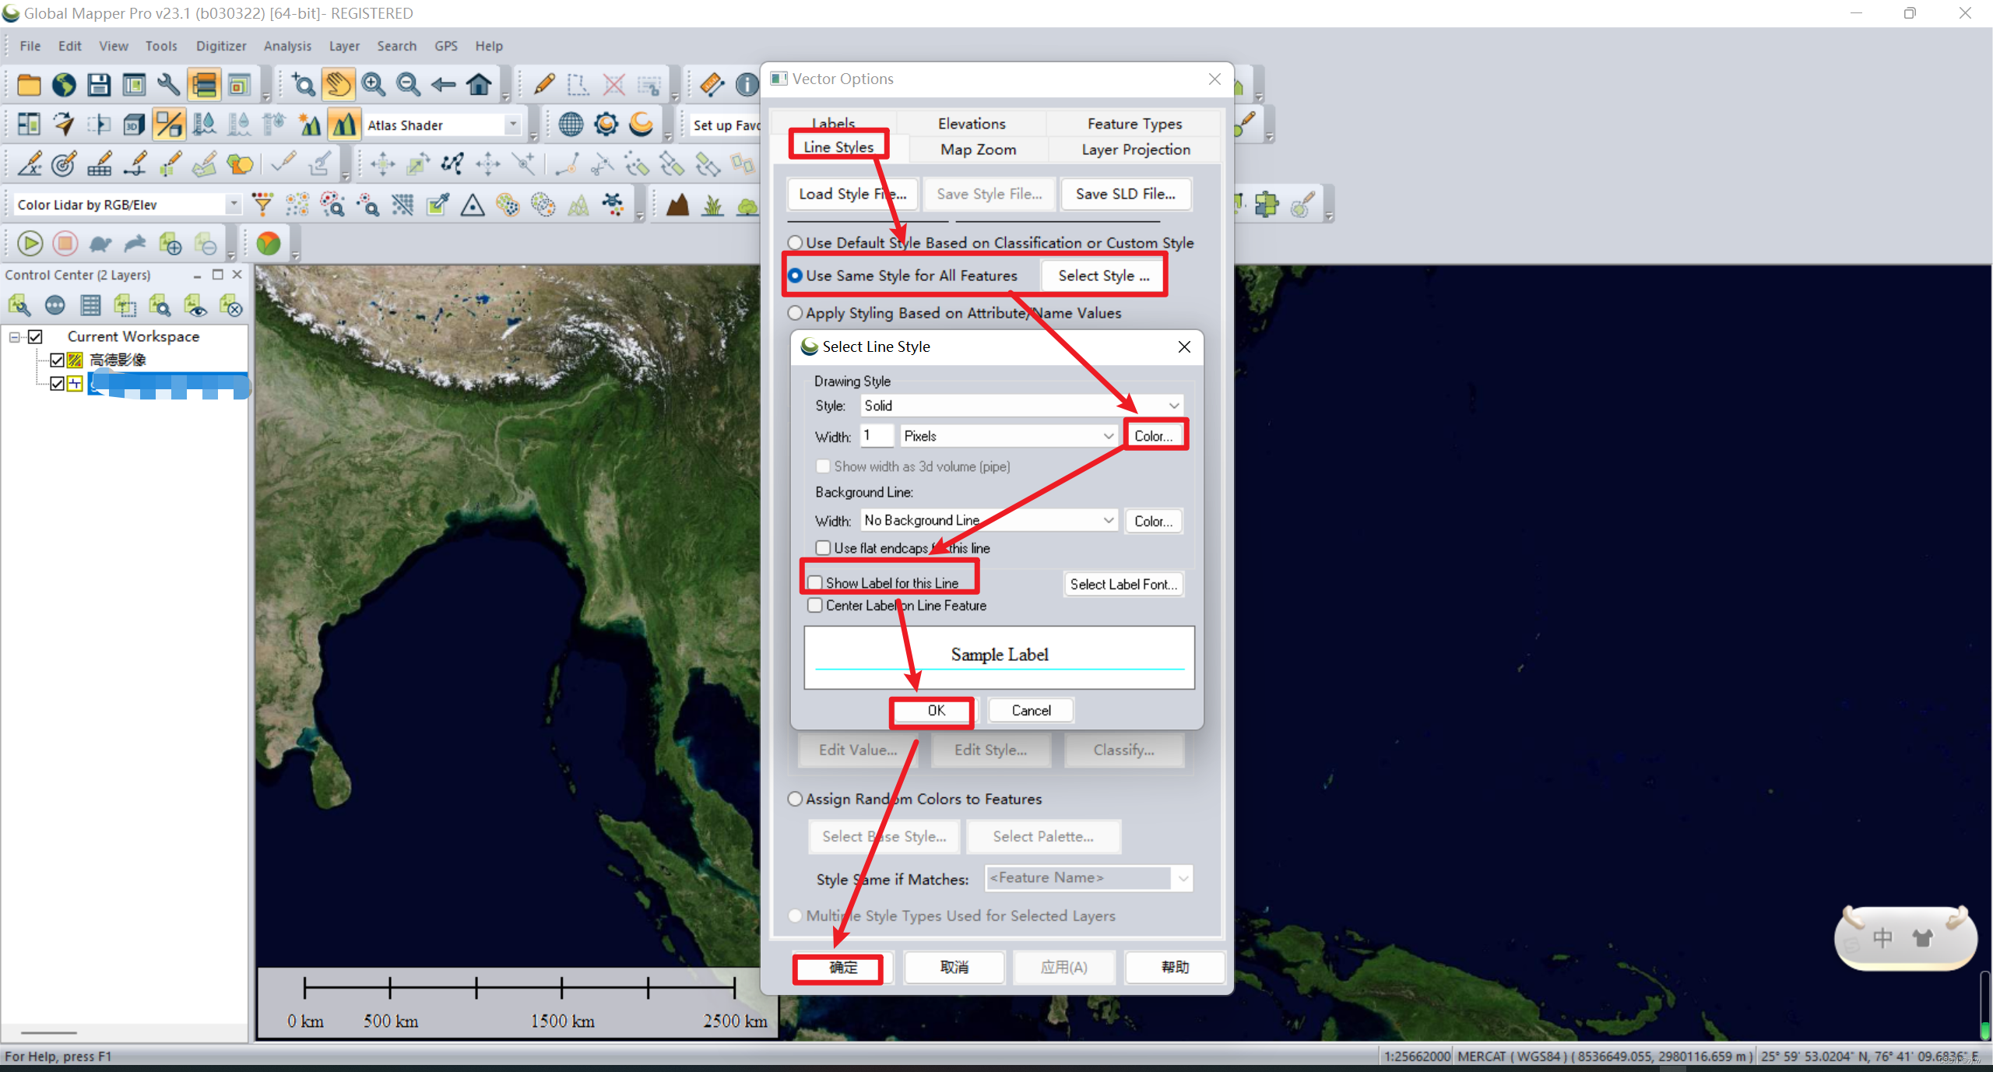This screenshot has height=1072, width=1993.
Task: Enable Show Label for this Line checkbox
Action: click(x=815, y=583)
